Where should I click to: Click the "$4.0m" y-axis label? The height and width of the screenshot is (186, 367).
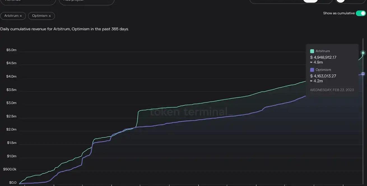(11, 76)
